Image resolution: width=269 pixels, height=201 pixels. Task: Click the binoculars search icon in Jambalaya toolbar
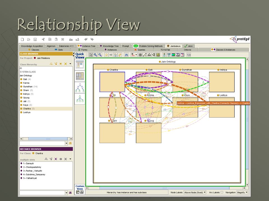pos(126,55)
